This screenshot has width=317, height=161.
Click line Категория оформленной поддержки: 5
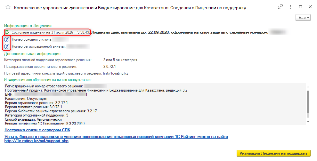37,115
